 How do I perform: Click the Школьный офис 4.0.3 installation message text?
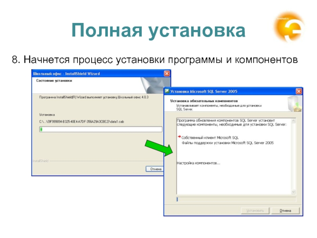(94, 97)
